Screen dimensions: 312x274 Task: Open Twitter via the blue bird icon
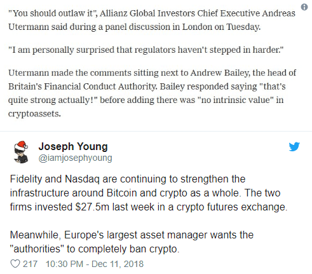(294, 147)
